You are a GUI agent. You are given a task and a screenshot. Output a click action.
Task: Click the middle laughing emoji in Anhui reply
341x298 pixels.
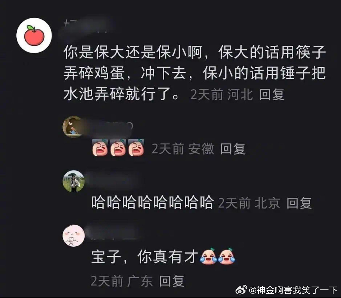click(118, 147)
